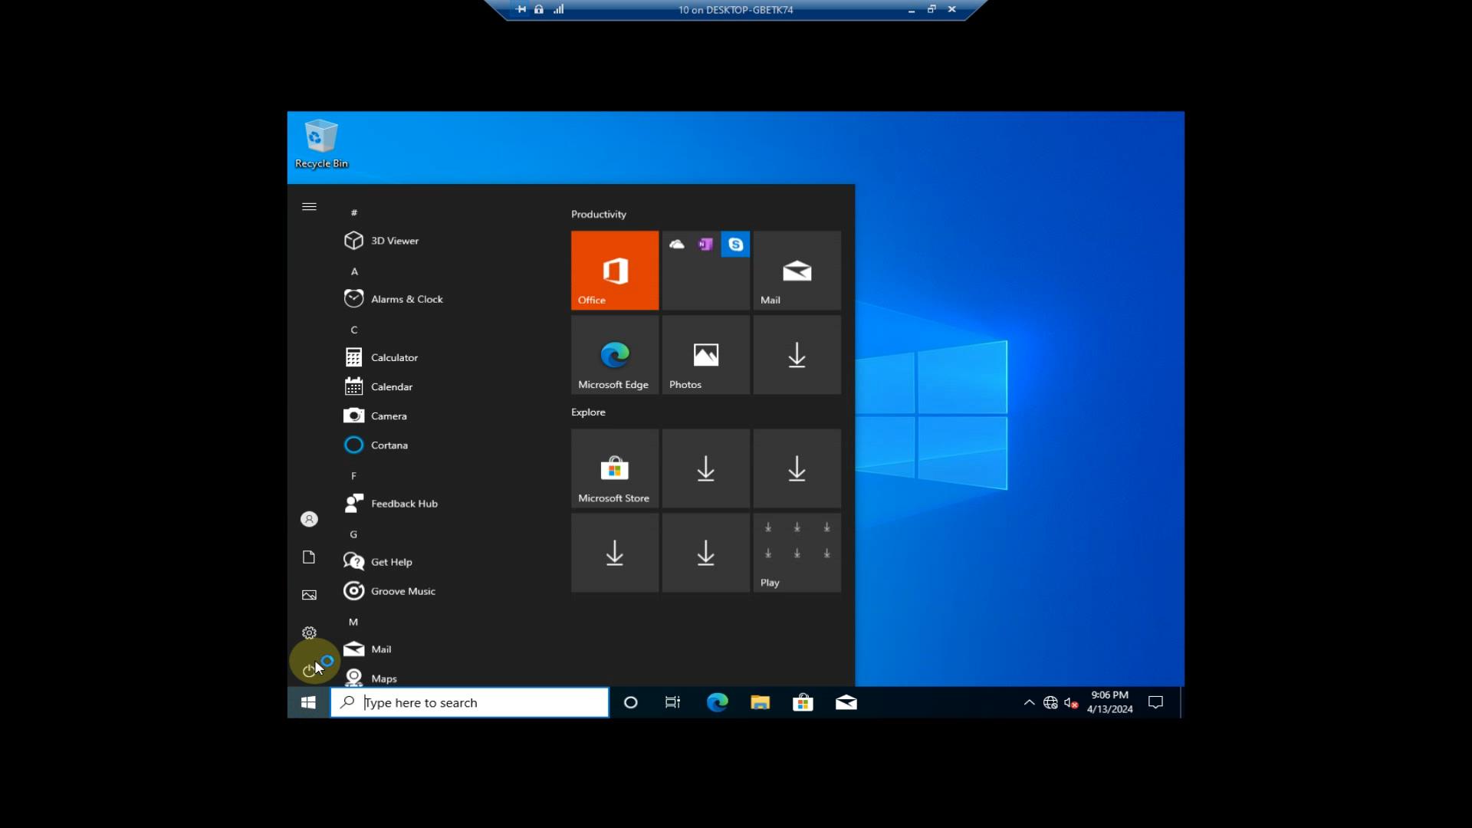Open the Action Center notifications

pyautogui.click(x=1155, y=702)
